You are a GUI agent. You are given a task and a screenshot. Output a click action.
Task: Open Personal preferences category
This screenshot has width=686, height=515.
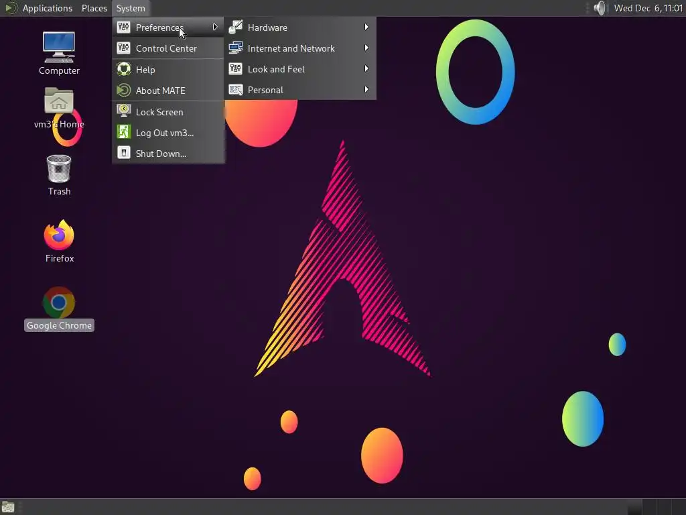(x=300, y=91)
